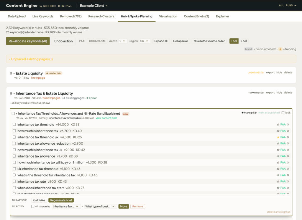Go to the Research Clusters tab

point(101,16)
